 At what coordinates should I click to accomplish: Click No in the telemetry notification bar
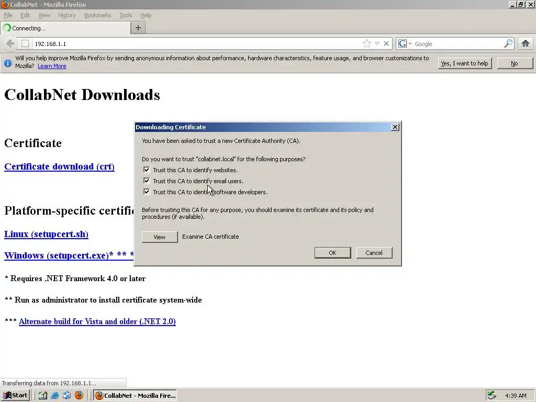pos(515,63)
